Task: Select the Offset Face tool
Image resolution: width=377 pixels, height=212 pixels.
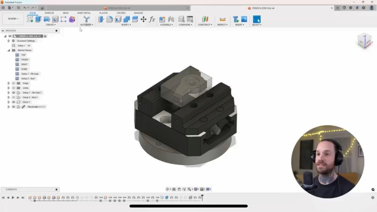Action: coord(135,19)
